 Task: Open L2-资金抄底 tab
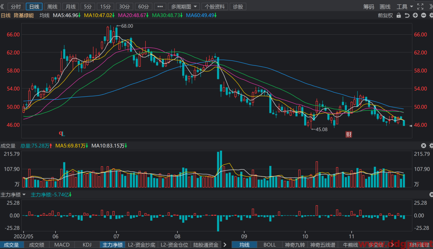coord(142,245)
